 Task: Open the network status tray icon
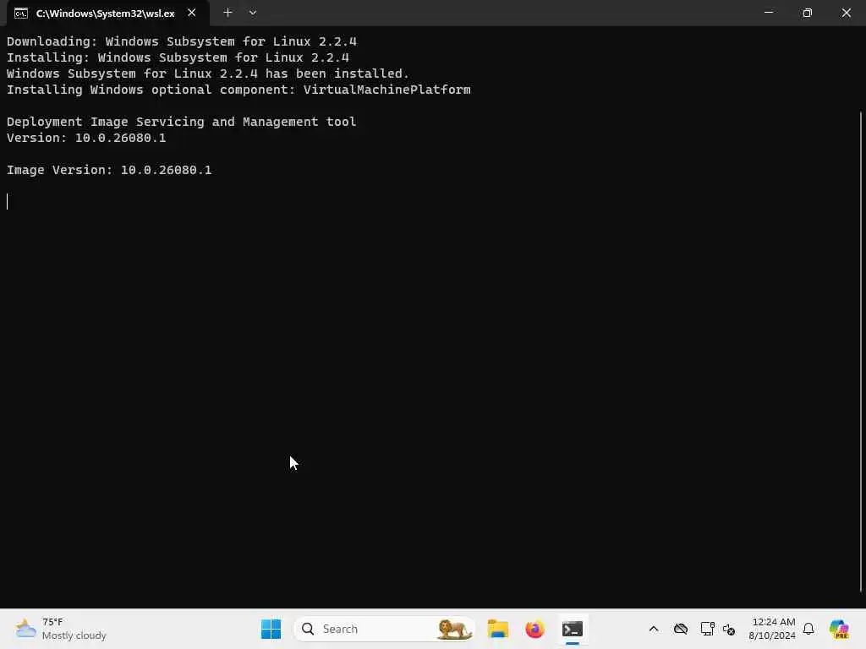coord(707,629)
